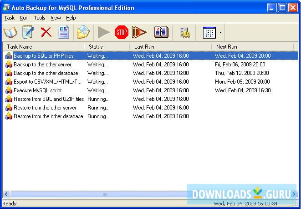This screenshot has width=301, height=209.
Task: Minimize the Auto Backup window
Action: (272, 8)
